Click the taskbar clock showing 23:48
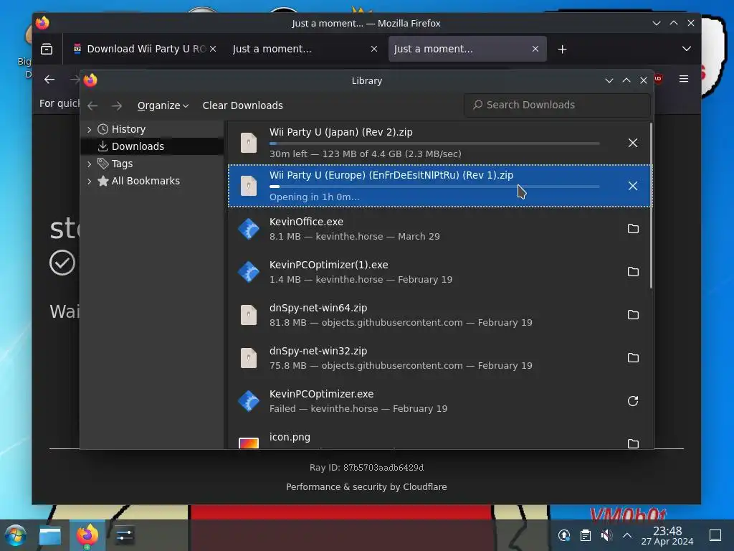The image size is (734, 551). point(667,535)
